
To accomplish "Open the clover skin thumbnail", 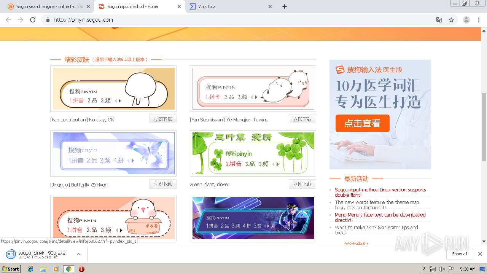I will point(253,153).
